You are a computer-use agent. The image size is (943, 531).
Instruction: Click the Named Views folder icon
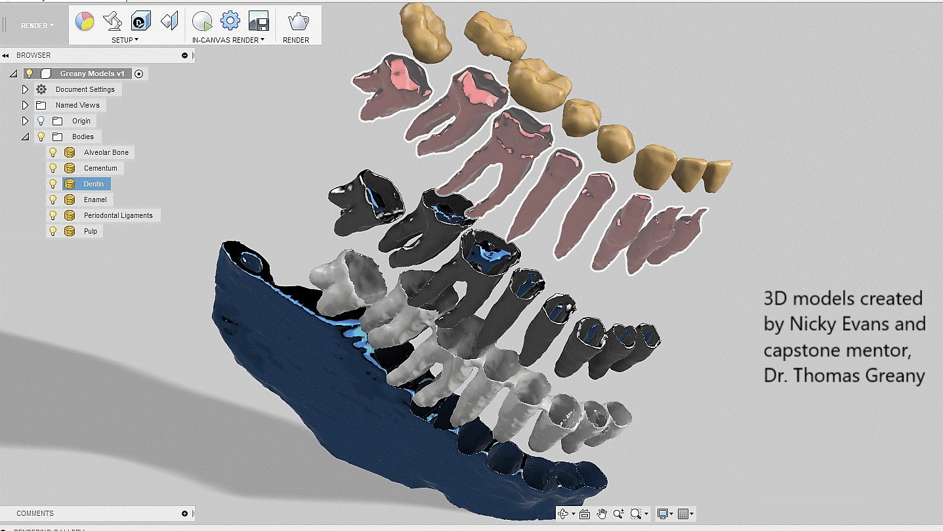[41, 105]
